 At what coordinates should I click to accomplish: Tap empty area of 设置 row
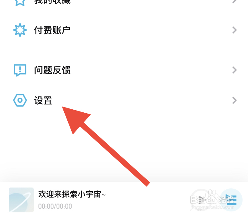click(x=142, y=100)
